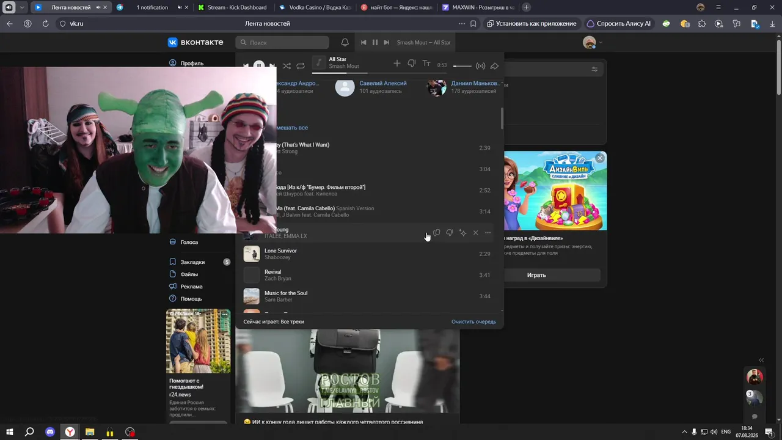Expand the VK profile account menu
Screen dimensions: 782x440
(593, 42)
